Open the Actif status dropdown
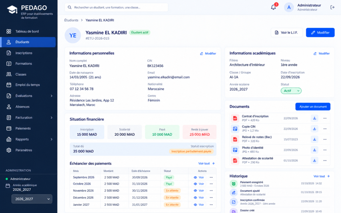This screenshot has height=213, width=341. point(291,91)
